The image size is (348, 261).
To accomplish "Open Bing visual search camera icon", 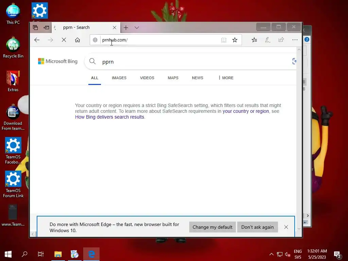I will point(294,61).
